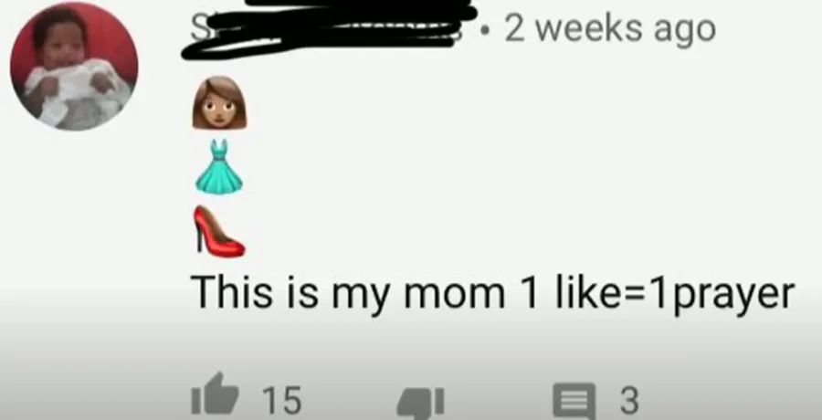822x420 pixels.
Task: Click the "This is my mom" text
Action: tap(348, 292)
